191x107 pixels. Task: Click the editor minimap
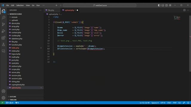[177, 18]
